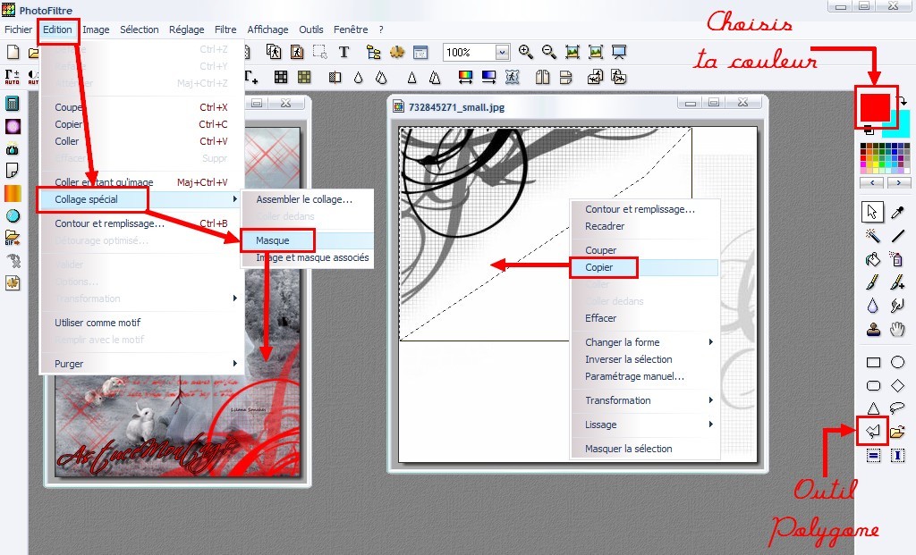
Task: Click the red foreground color swatch
Action: pos(875,105)
